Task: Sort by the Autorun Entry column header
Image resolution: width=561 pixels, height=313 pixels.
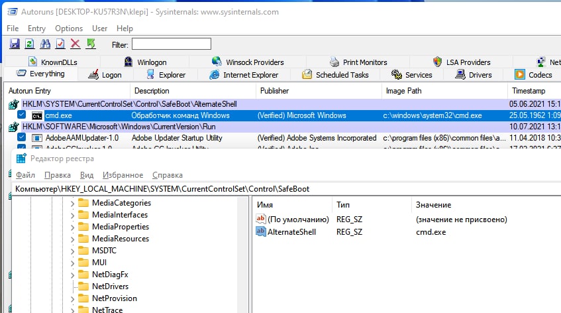Action: pyautogui.click(x=68, y=91)
